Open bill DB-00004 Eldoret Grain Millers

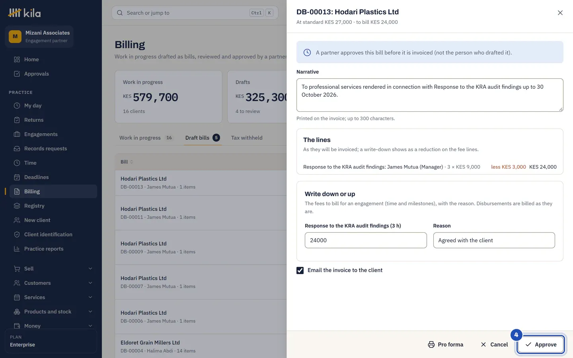(201, 346)
